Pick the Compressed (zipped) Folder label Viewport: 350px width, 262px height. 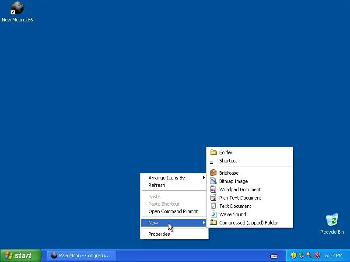coord(248,223)
